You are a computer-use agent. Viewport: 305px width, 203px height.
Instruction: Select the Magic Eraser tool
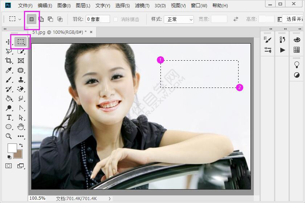21,89
